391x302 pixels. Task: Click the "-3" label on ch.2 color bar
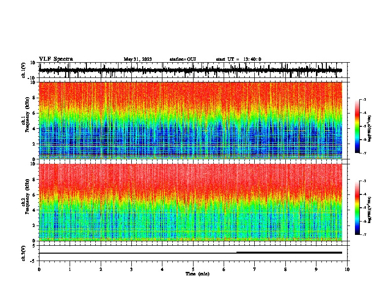364,181
